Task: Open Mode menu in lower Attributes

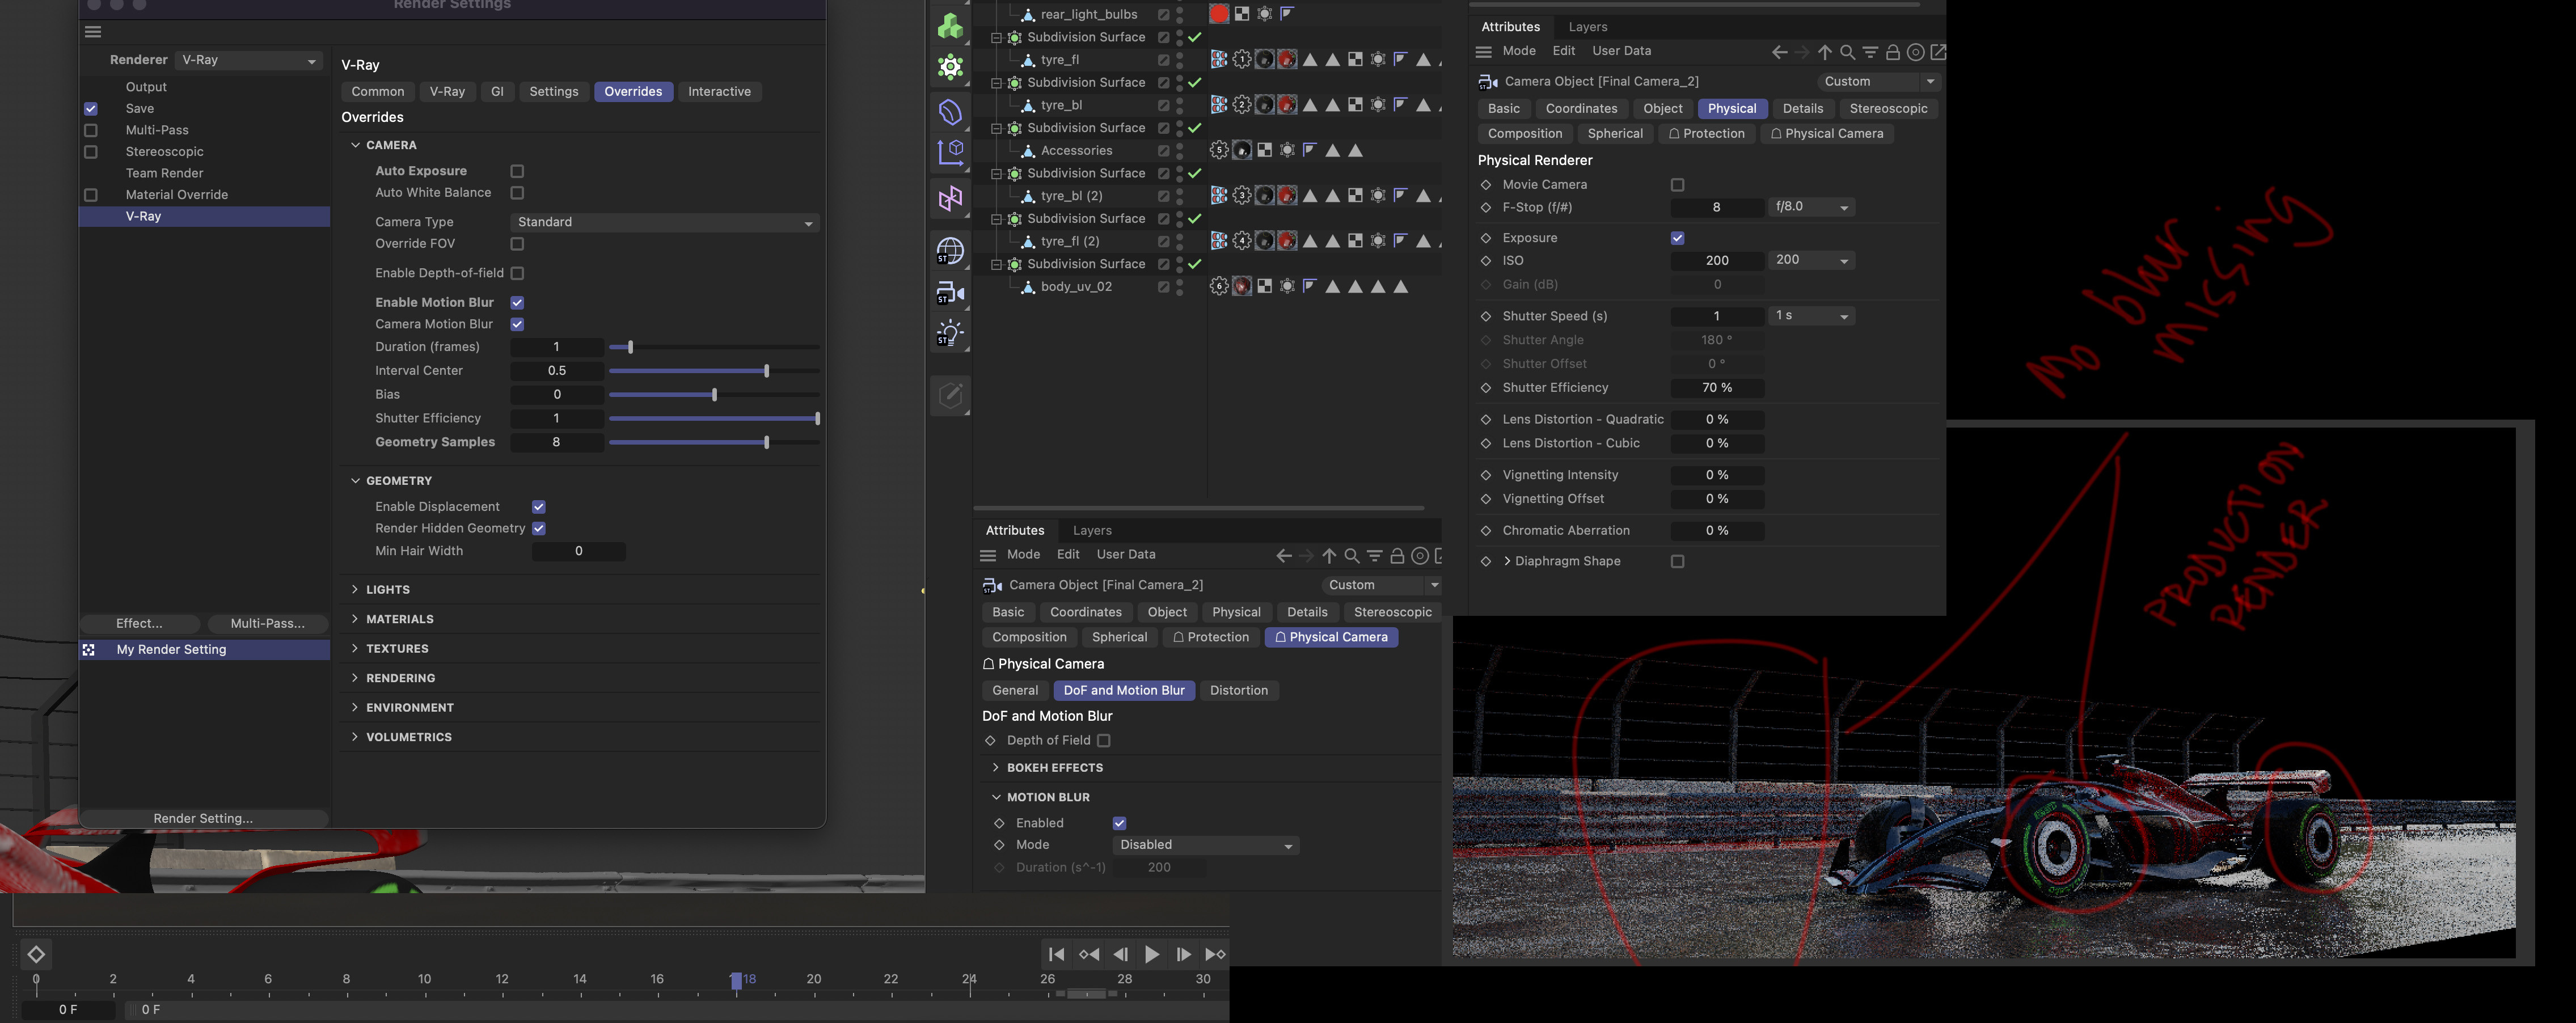Action: coord(1023,554)
